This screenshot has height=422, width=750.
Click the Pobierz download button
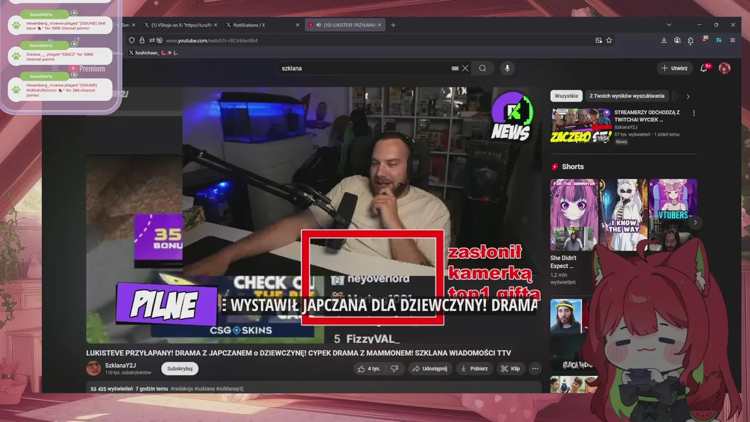point(474,369)
